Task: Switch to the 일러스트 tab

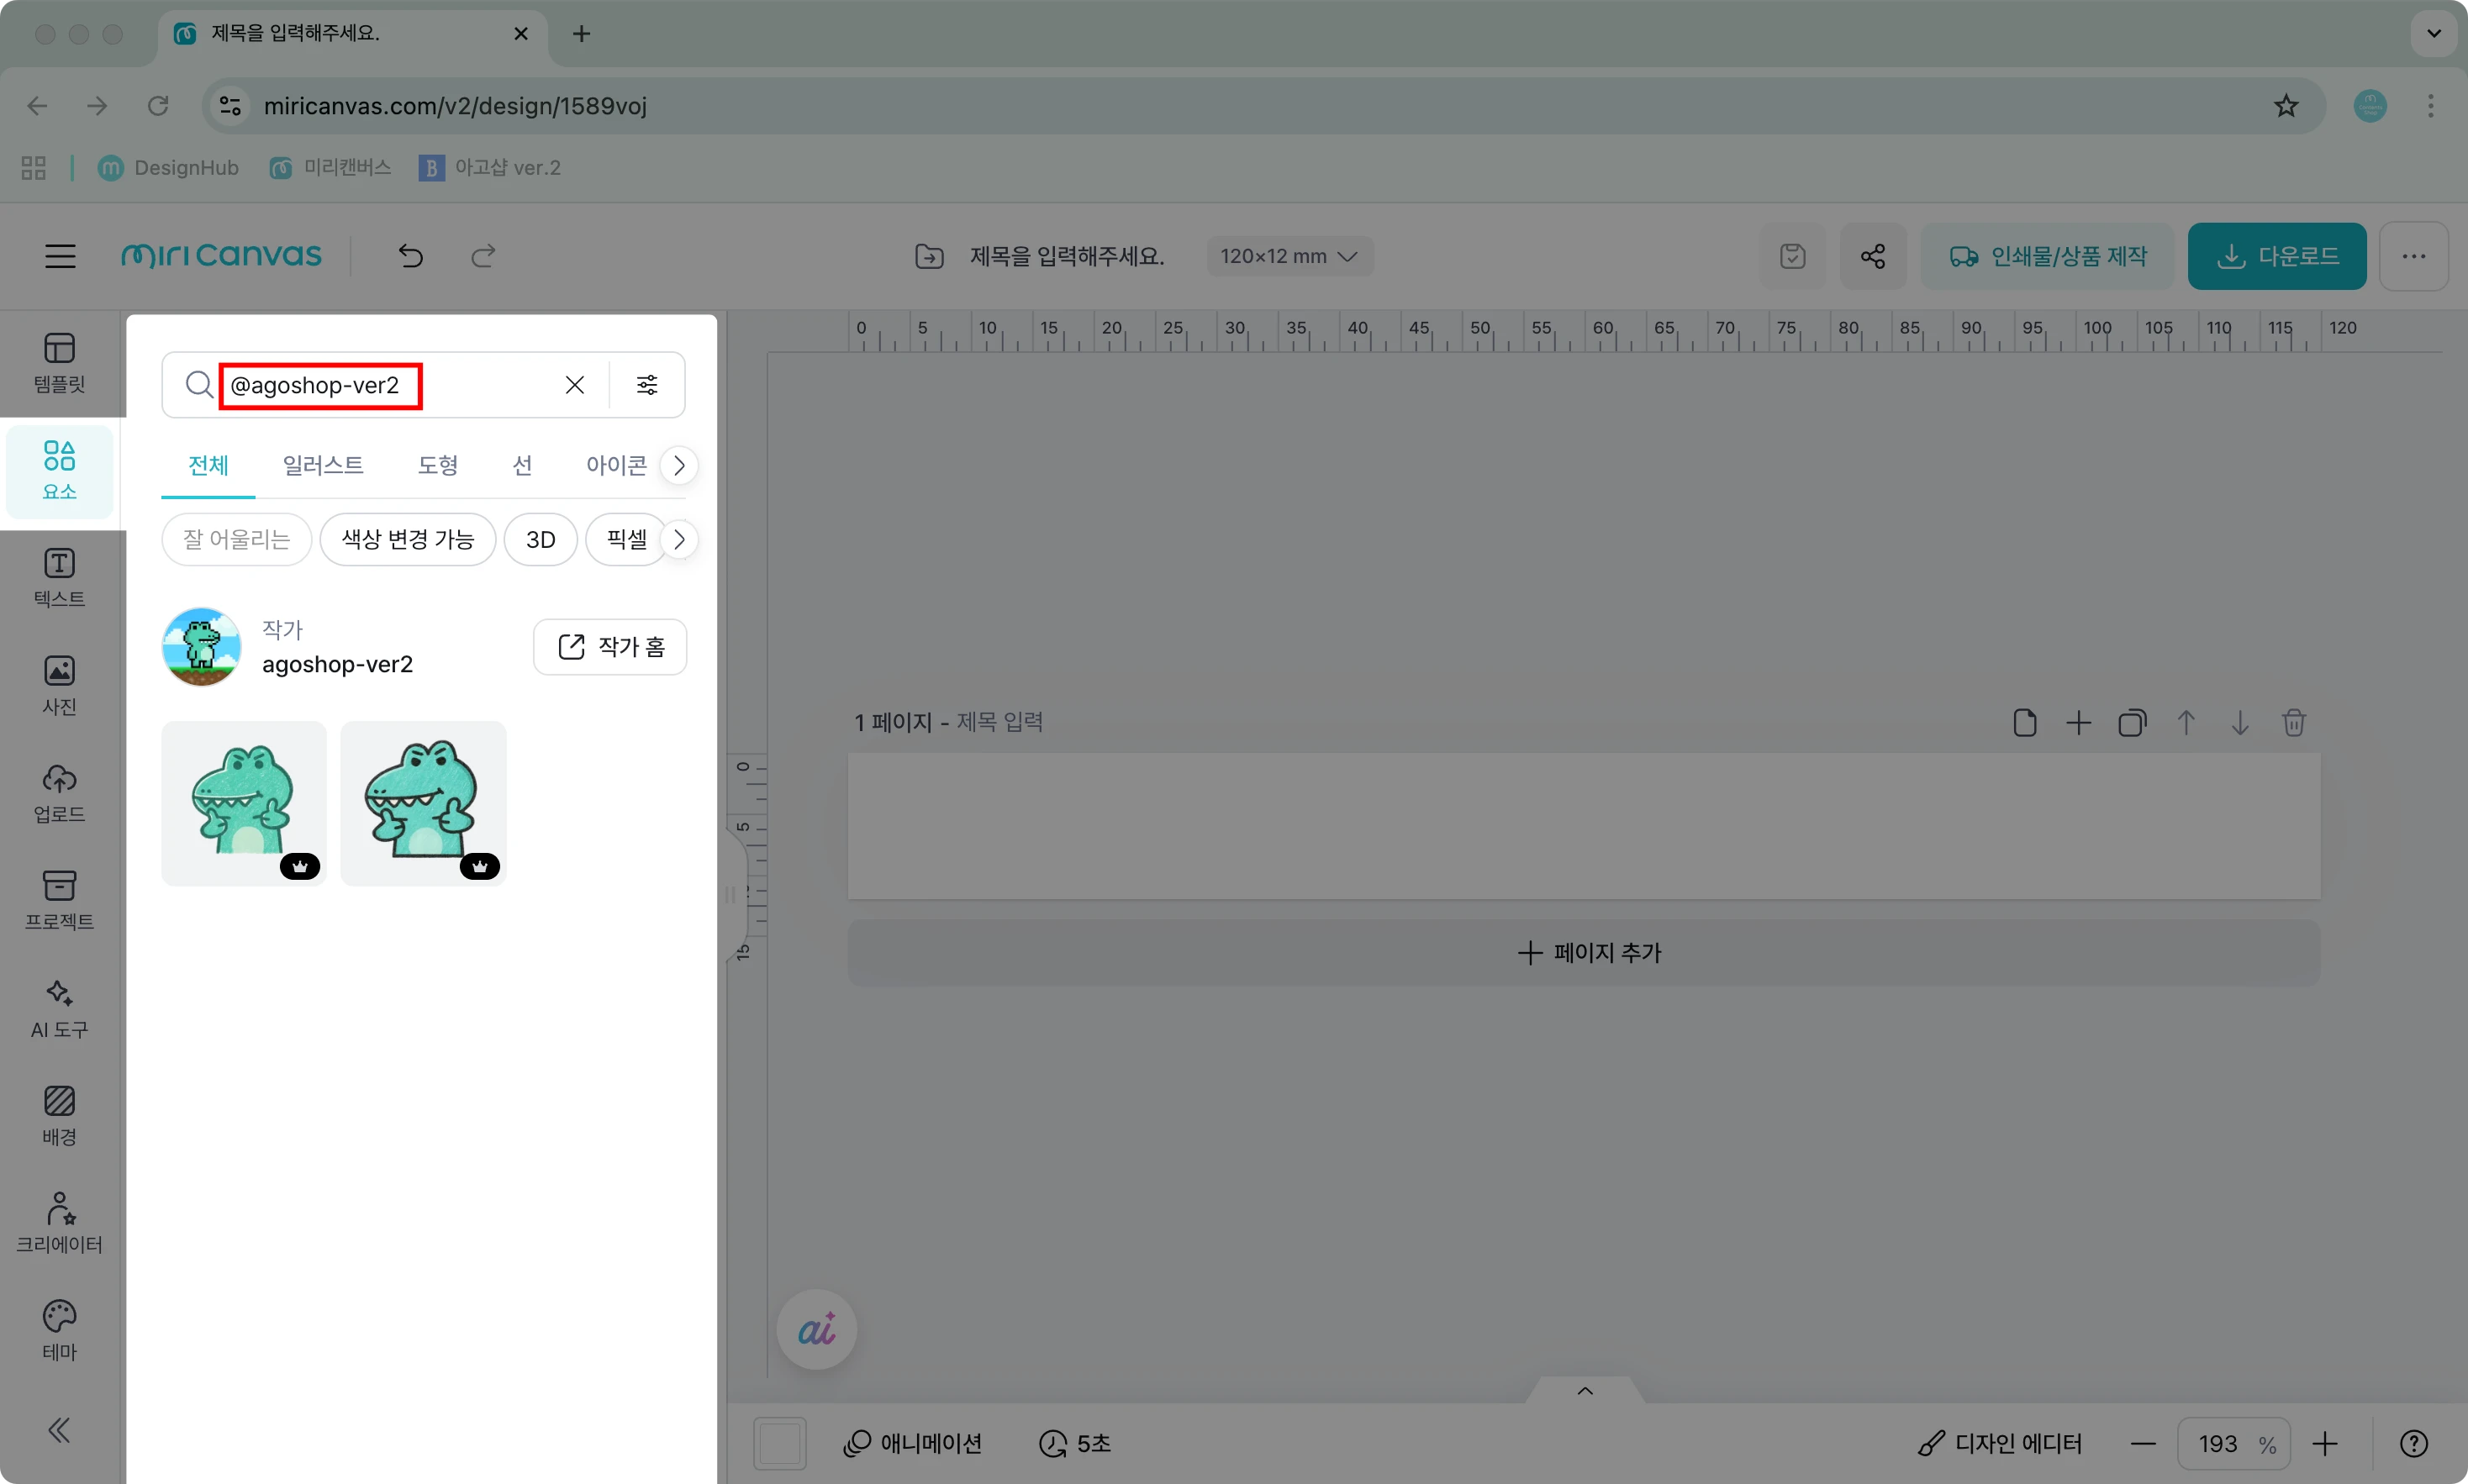Action: [x=322, y=465]
